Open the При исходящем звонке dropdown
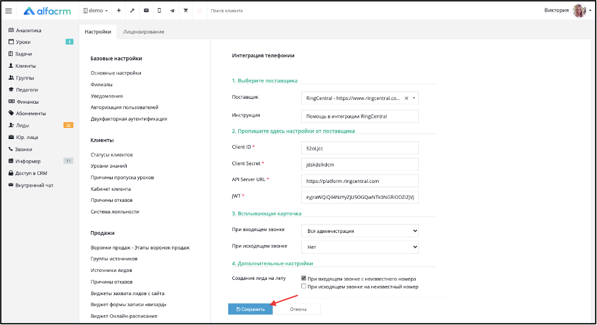The height and width of the screenshot is (325, 597). point(360,247)
